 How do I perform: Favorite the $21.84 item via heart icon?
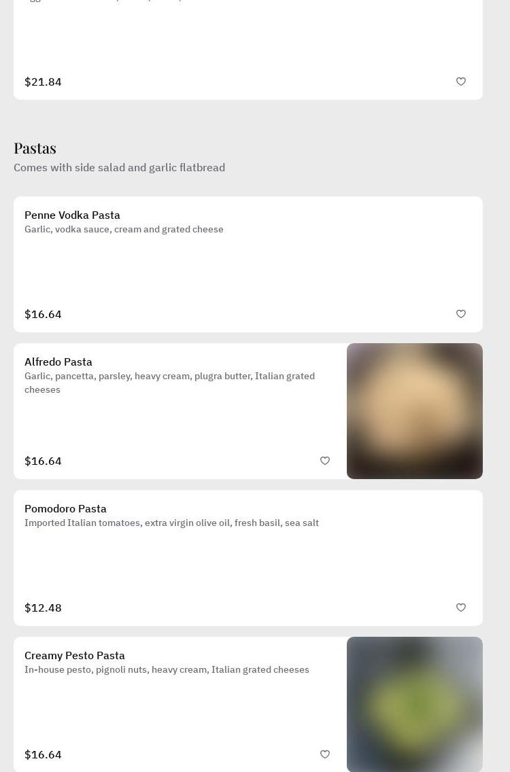pos(461,82)
